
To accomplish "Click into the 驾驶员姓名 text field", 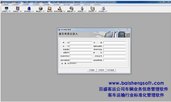I will 115,49.
